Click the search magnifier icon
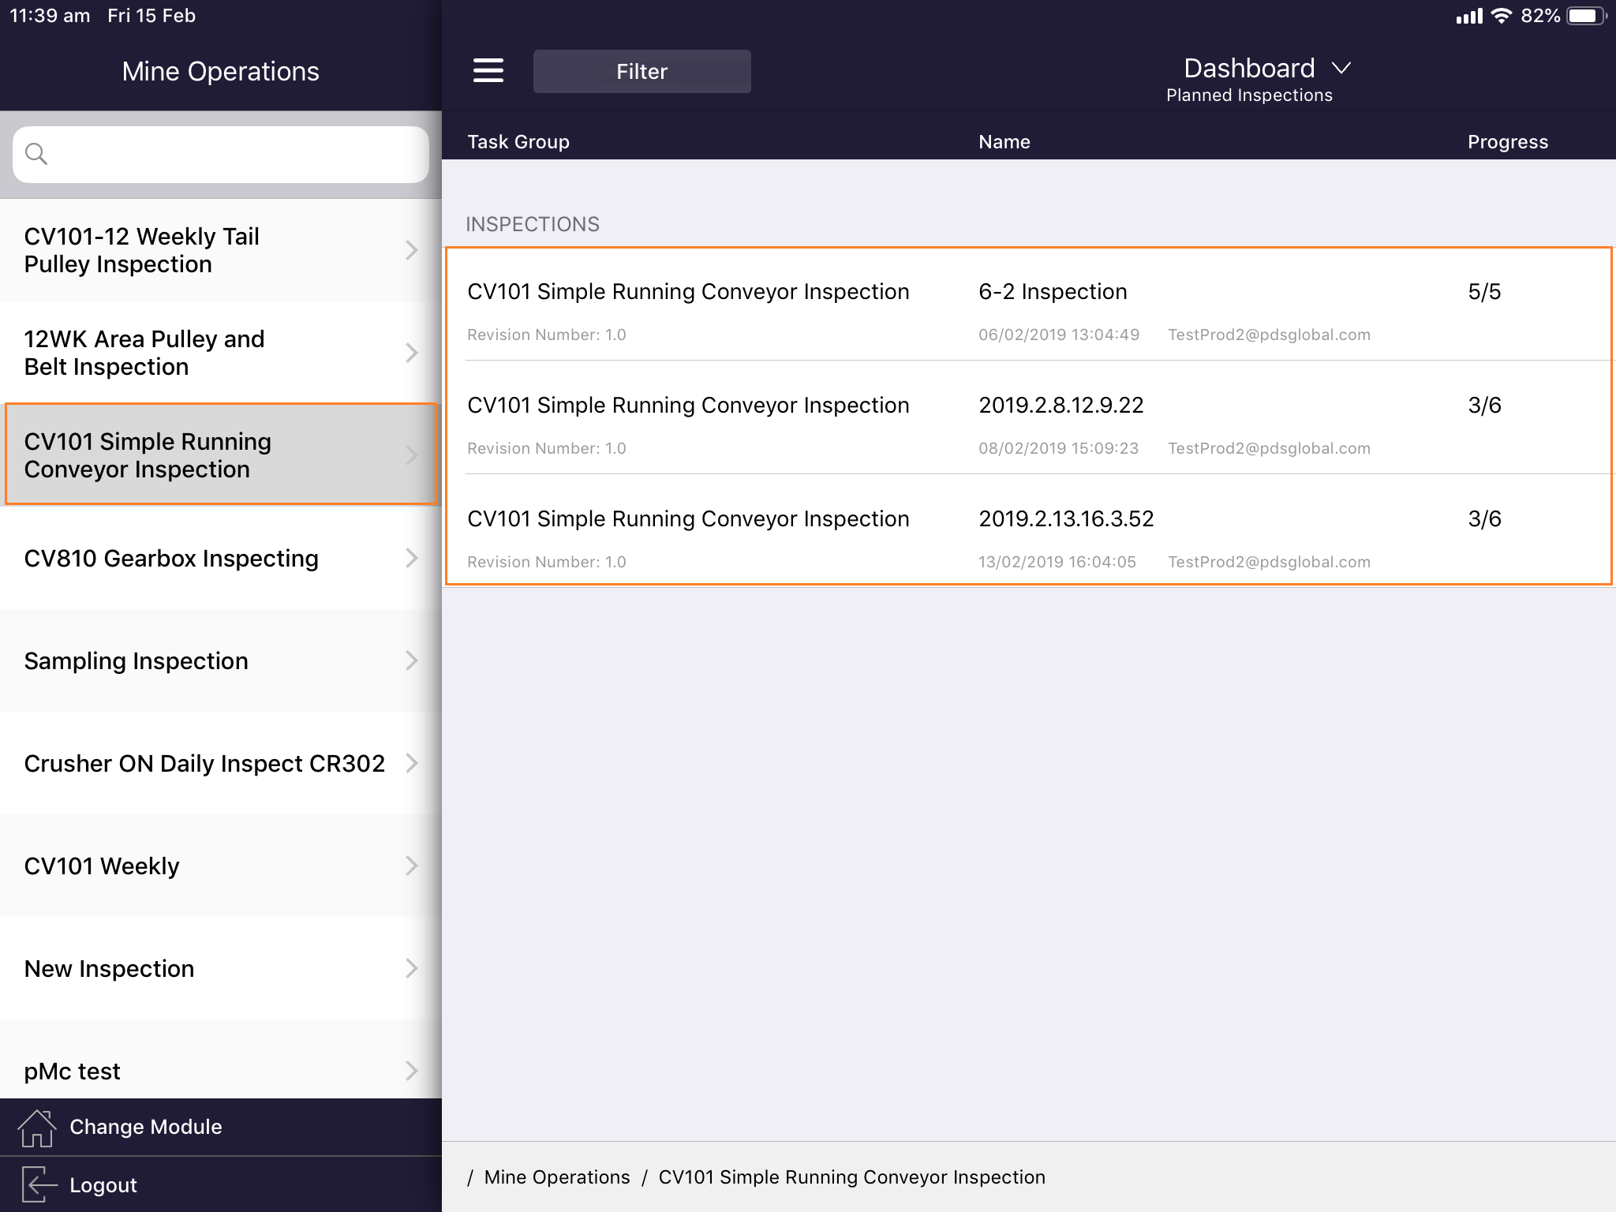This screenshot has height=1212, width=1616. point(36,154)
